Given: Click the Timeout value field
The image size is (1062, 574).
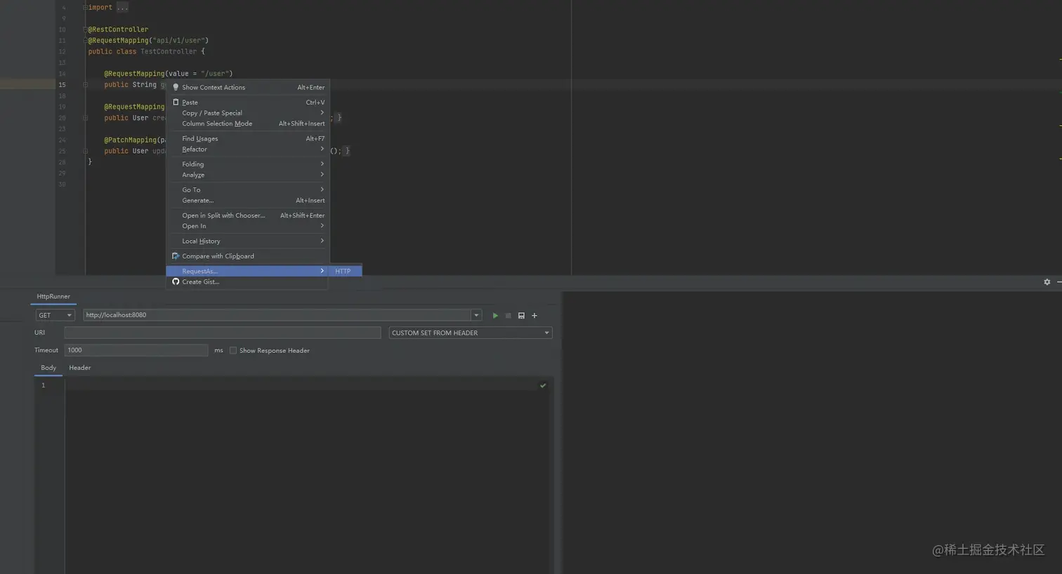Looking at the screenshot, I should point(136,350).
